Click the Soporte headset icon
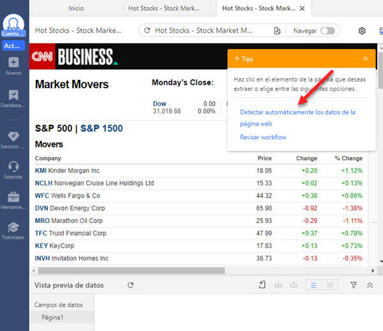 click(x=13, y=168)
